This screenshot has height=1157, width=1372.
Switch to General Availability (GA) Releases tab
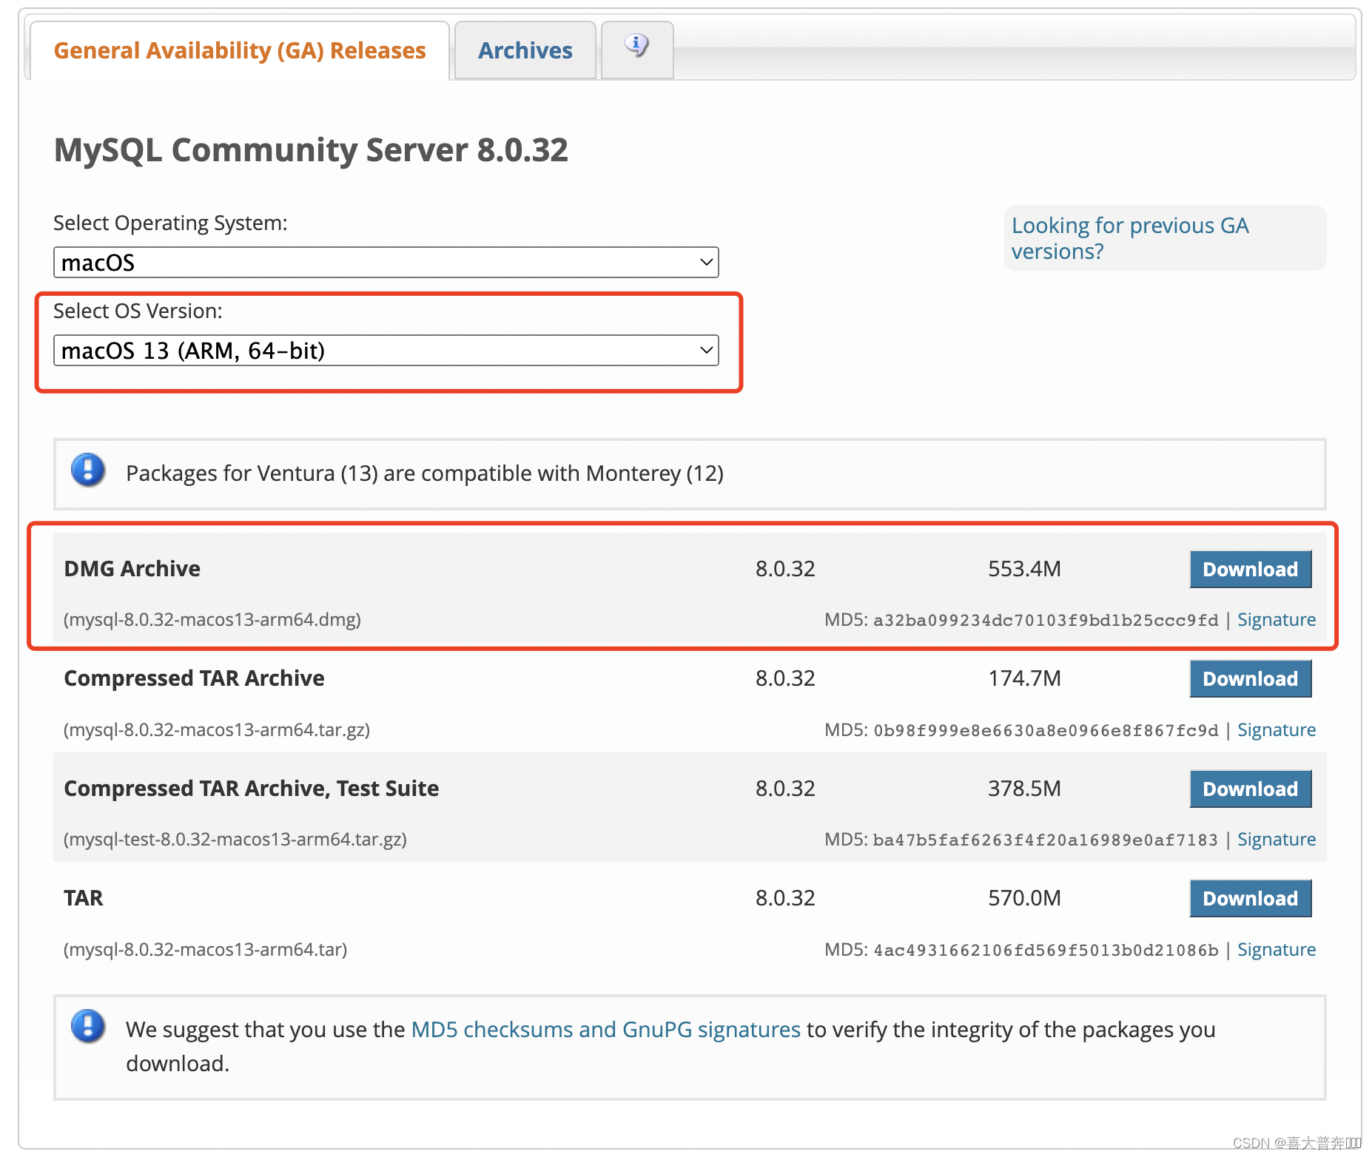pyautogui.click(x=240, y=50)
